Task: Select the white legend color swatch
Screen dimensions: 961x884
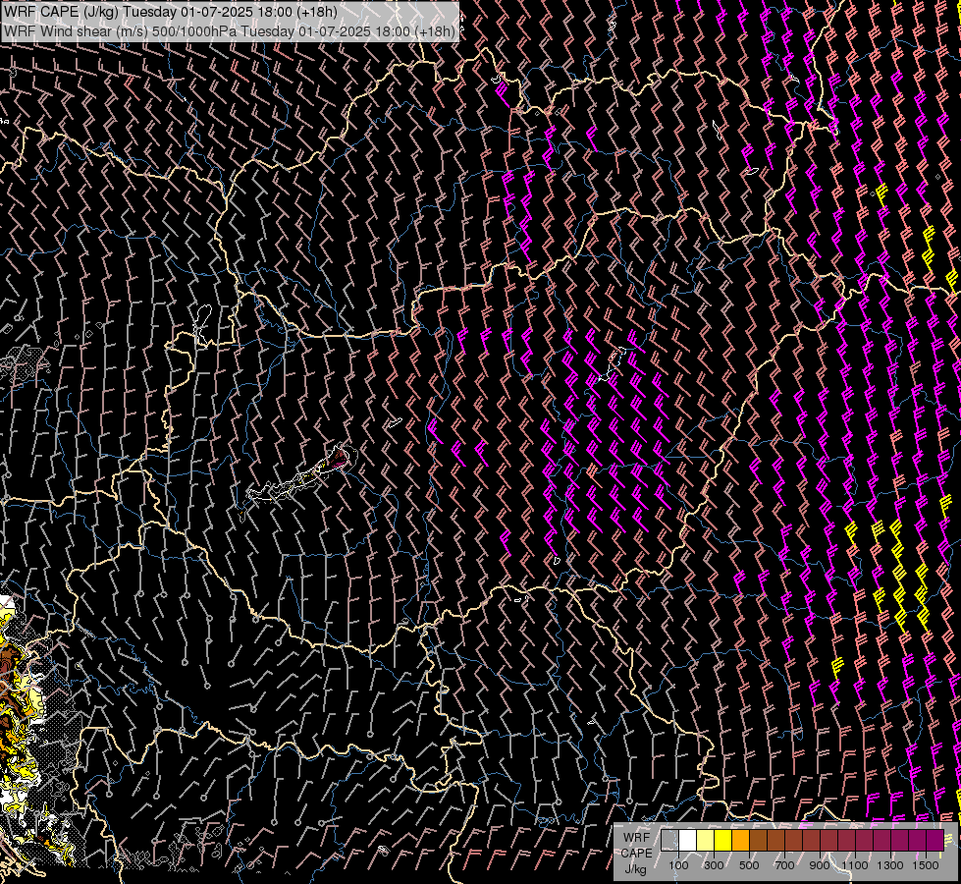Action: pos(688,840)
